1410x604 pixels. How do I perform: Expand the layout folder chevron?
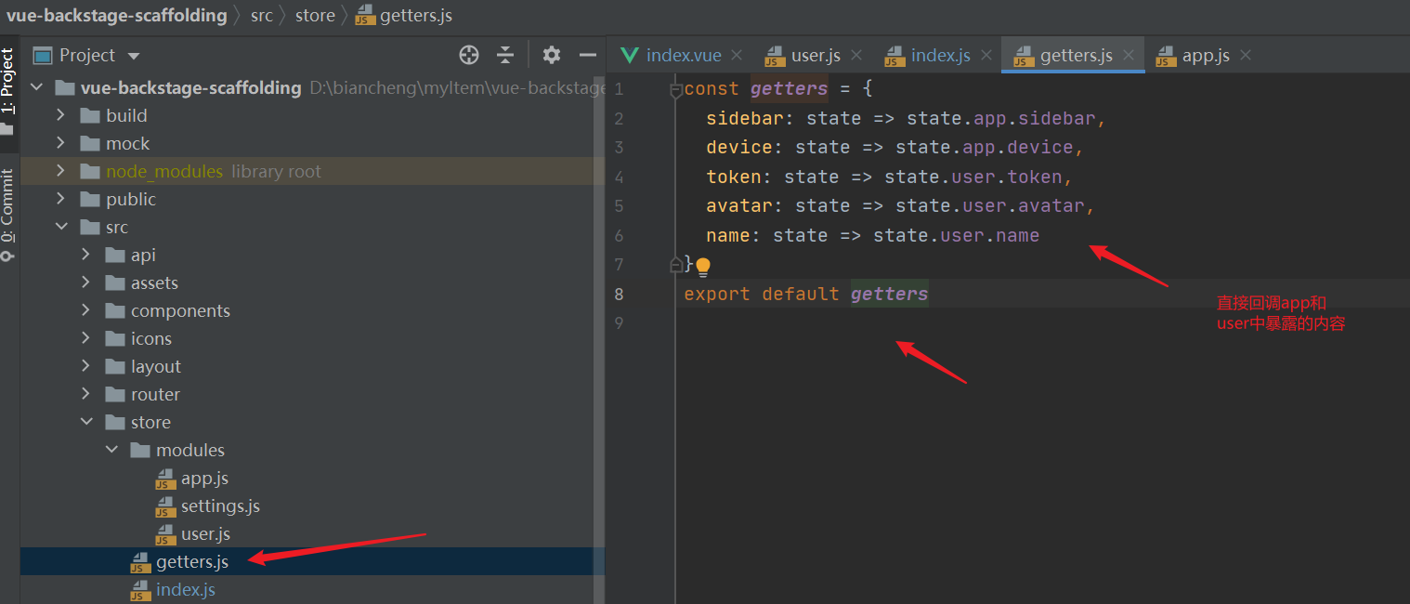(x=86, y=366)
